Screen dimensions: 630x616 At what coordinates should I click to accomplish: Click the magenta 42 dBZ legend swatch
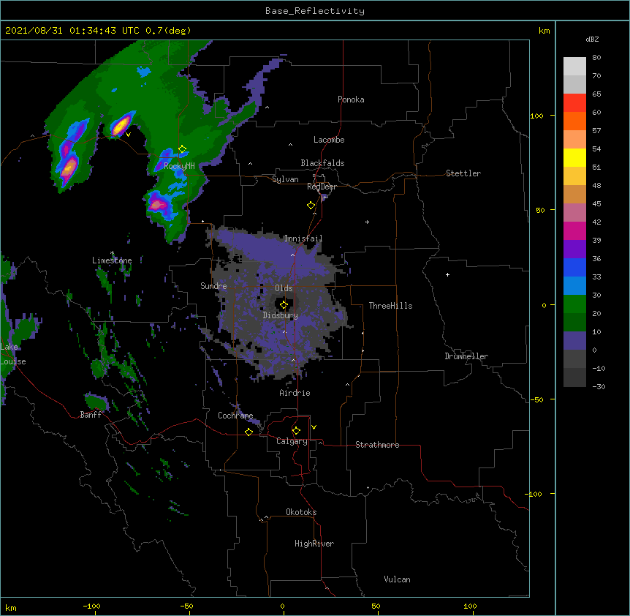574,230
